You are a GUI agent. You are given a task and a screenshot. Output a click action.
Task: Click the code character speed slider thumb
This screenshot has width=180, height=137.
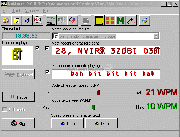98,92
